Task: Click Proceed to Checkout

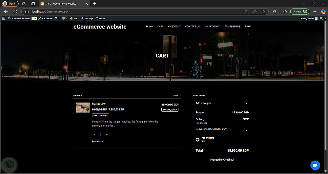Action: click(222, 160)
